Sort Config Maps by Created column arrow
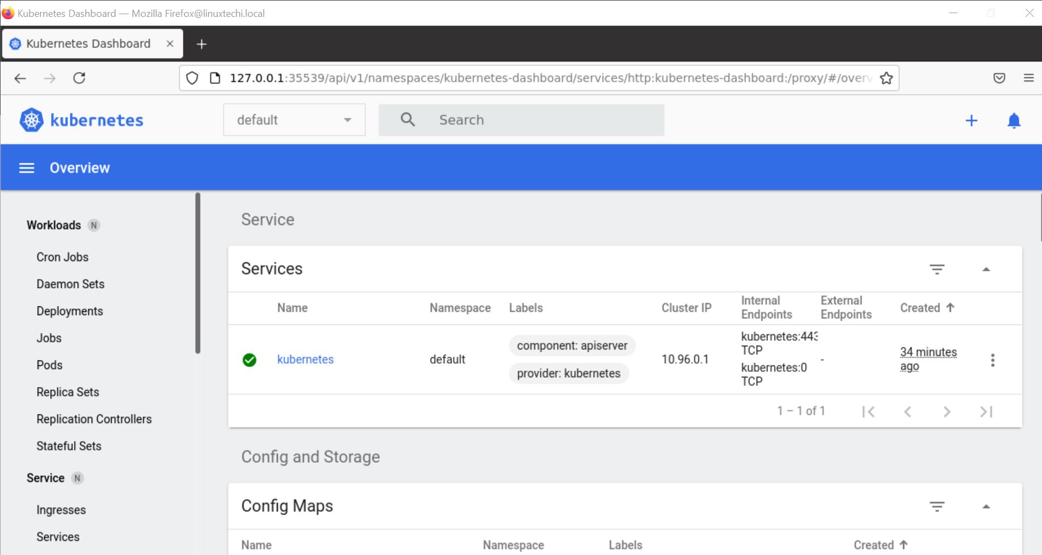1042x555 pixels. pos(903,545)
